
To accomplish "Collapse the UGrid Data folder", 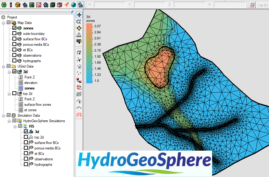I will click(x=3, y=66).
